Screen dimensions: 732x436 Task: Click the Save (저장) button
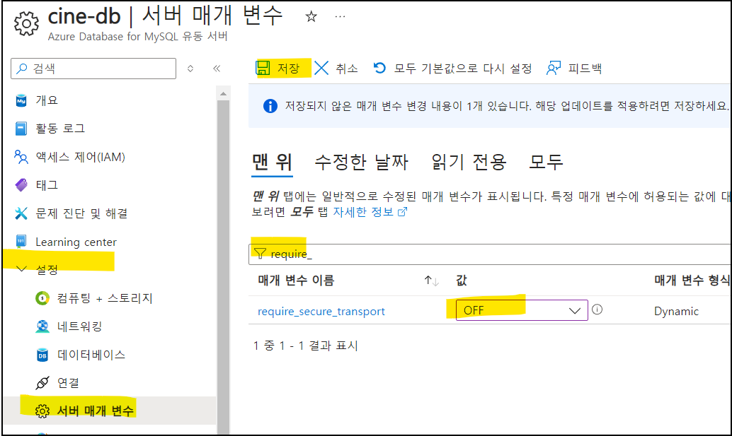(278, 69)
